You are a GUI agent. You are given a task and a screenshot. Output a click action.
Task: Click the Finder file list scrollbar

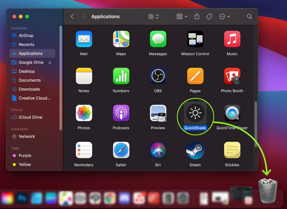(x=256, y=124)
